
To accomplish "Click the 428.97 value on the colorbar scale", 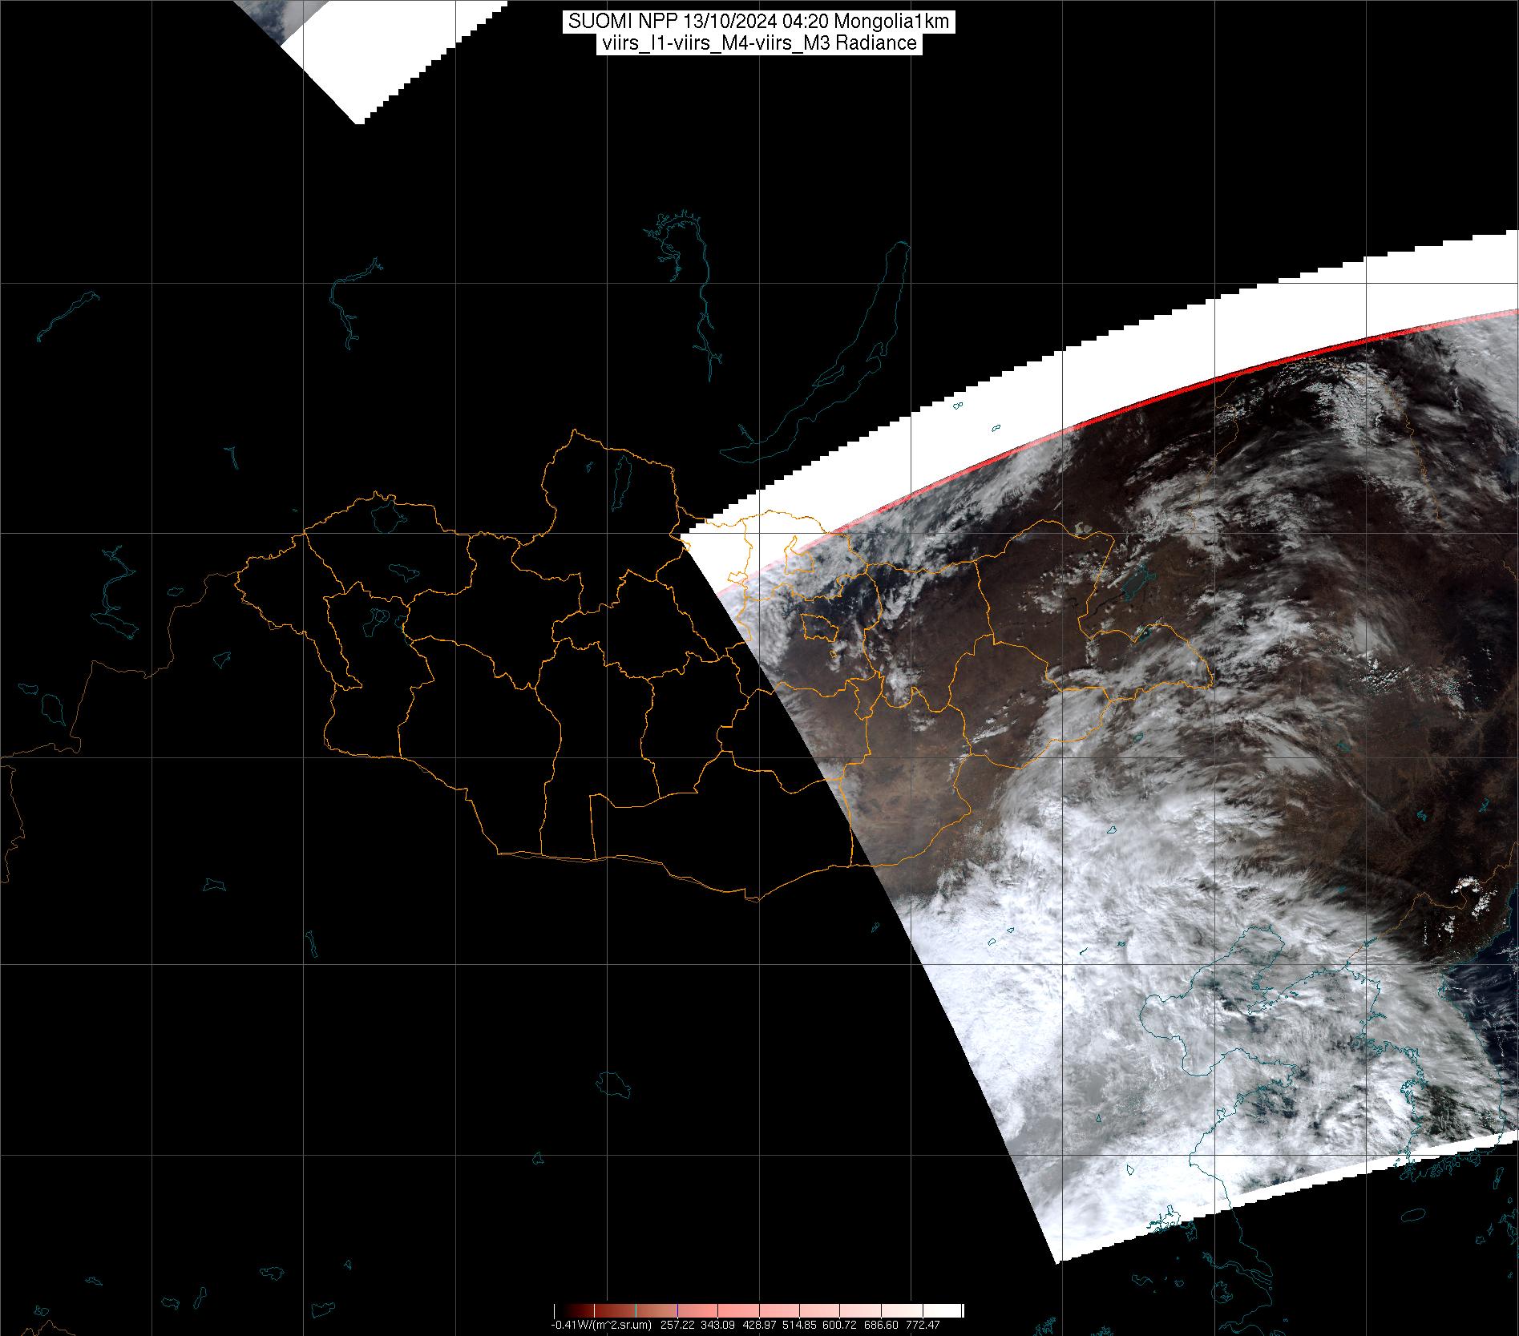I will coord(761,1325).
